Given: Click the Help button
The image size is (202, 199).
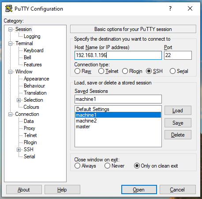Looking at the screenshot, I should coord(62,190).
